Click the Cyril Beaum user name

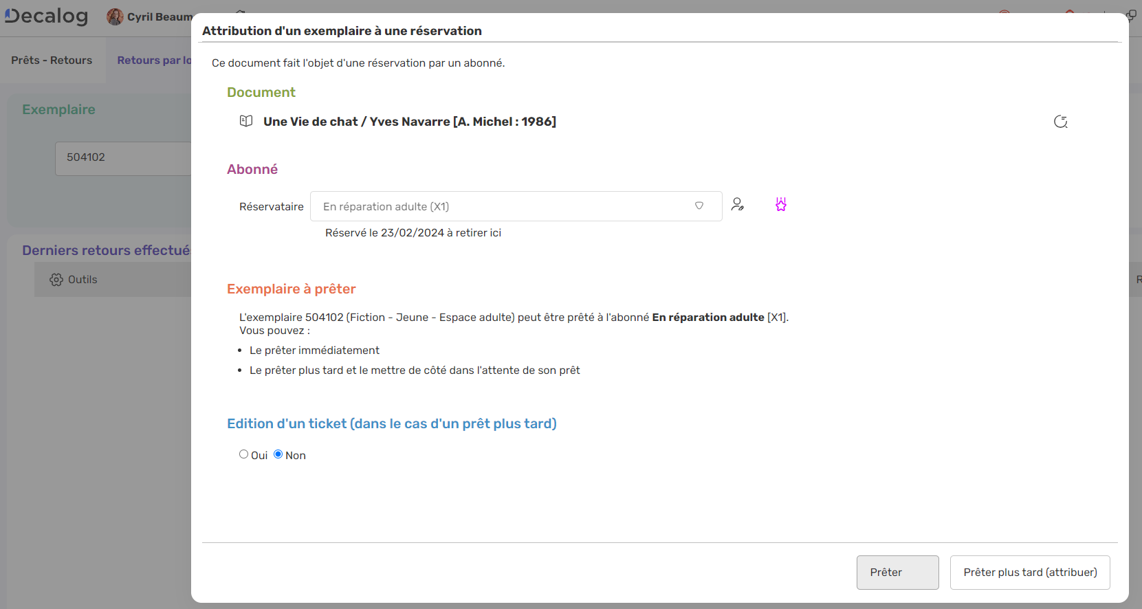[160, 17]
